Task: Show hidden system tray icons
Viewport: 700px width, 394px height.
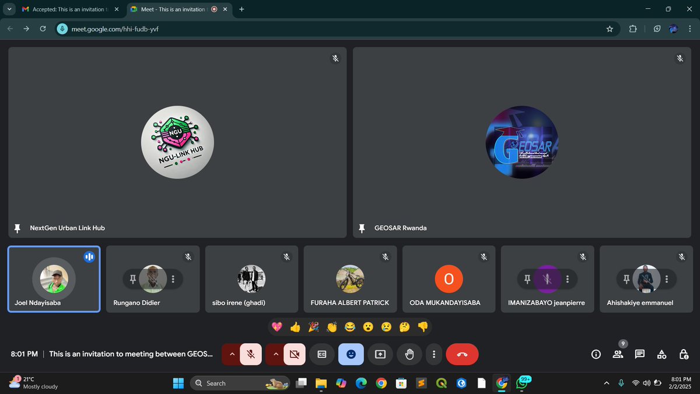Action: [606, 383]
